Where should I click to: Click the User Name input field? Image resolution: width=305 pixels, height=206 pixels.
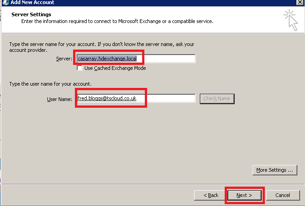(136, 98)
